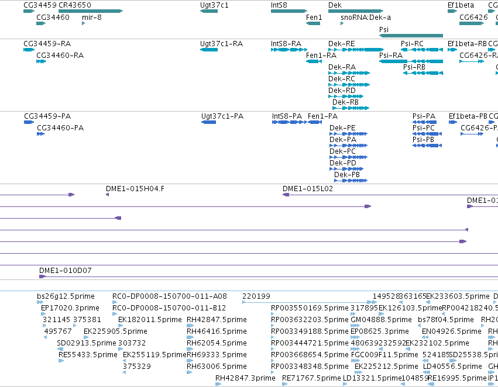Click the RH63006.5prime EST marker

pos(189,372)
